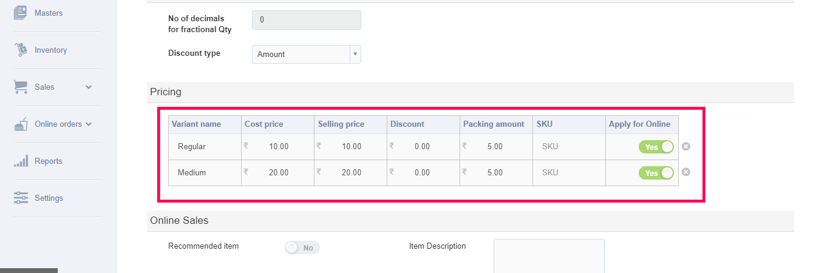Click the Sales shopping cart icon
This screenshot has width=819, height=273.
[x=21, y=87]
